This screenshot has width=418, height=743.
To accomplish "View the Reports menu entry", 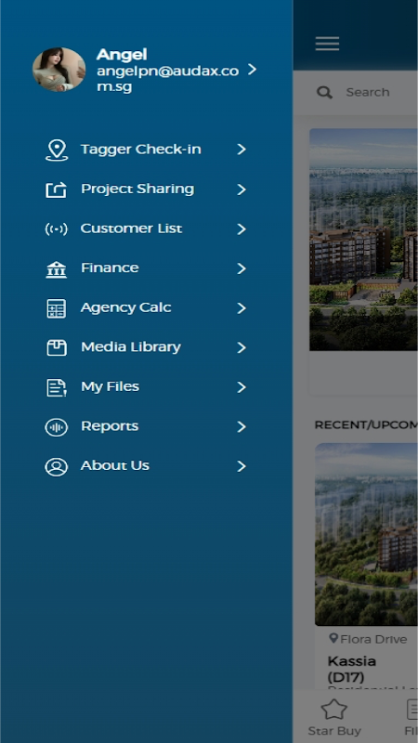I will (146, 427).
